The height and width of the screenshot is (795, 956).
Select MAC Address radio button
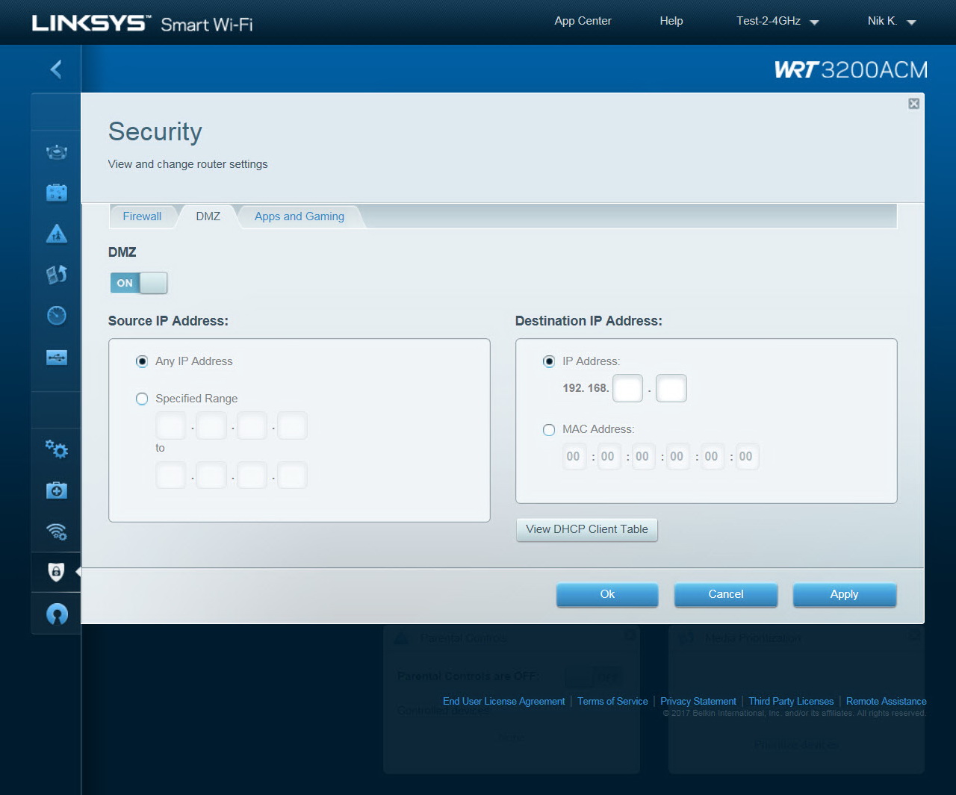(549, 429)
